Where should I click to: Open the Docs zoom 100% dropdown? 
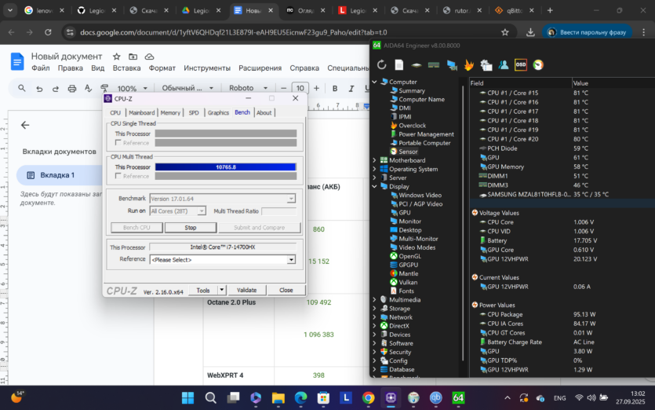(x=133, y=88)
